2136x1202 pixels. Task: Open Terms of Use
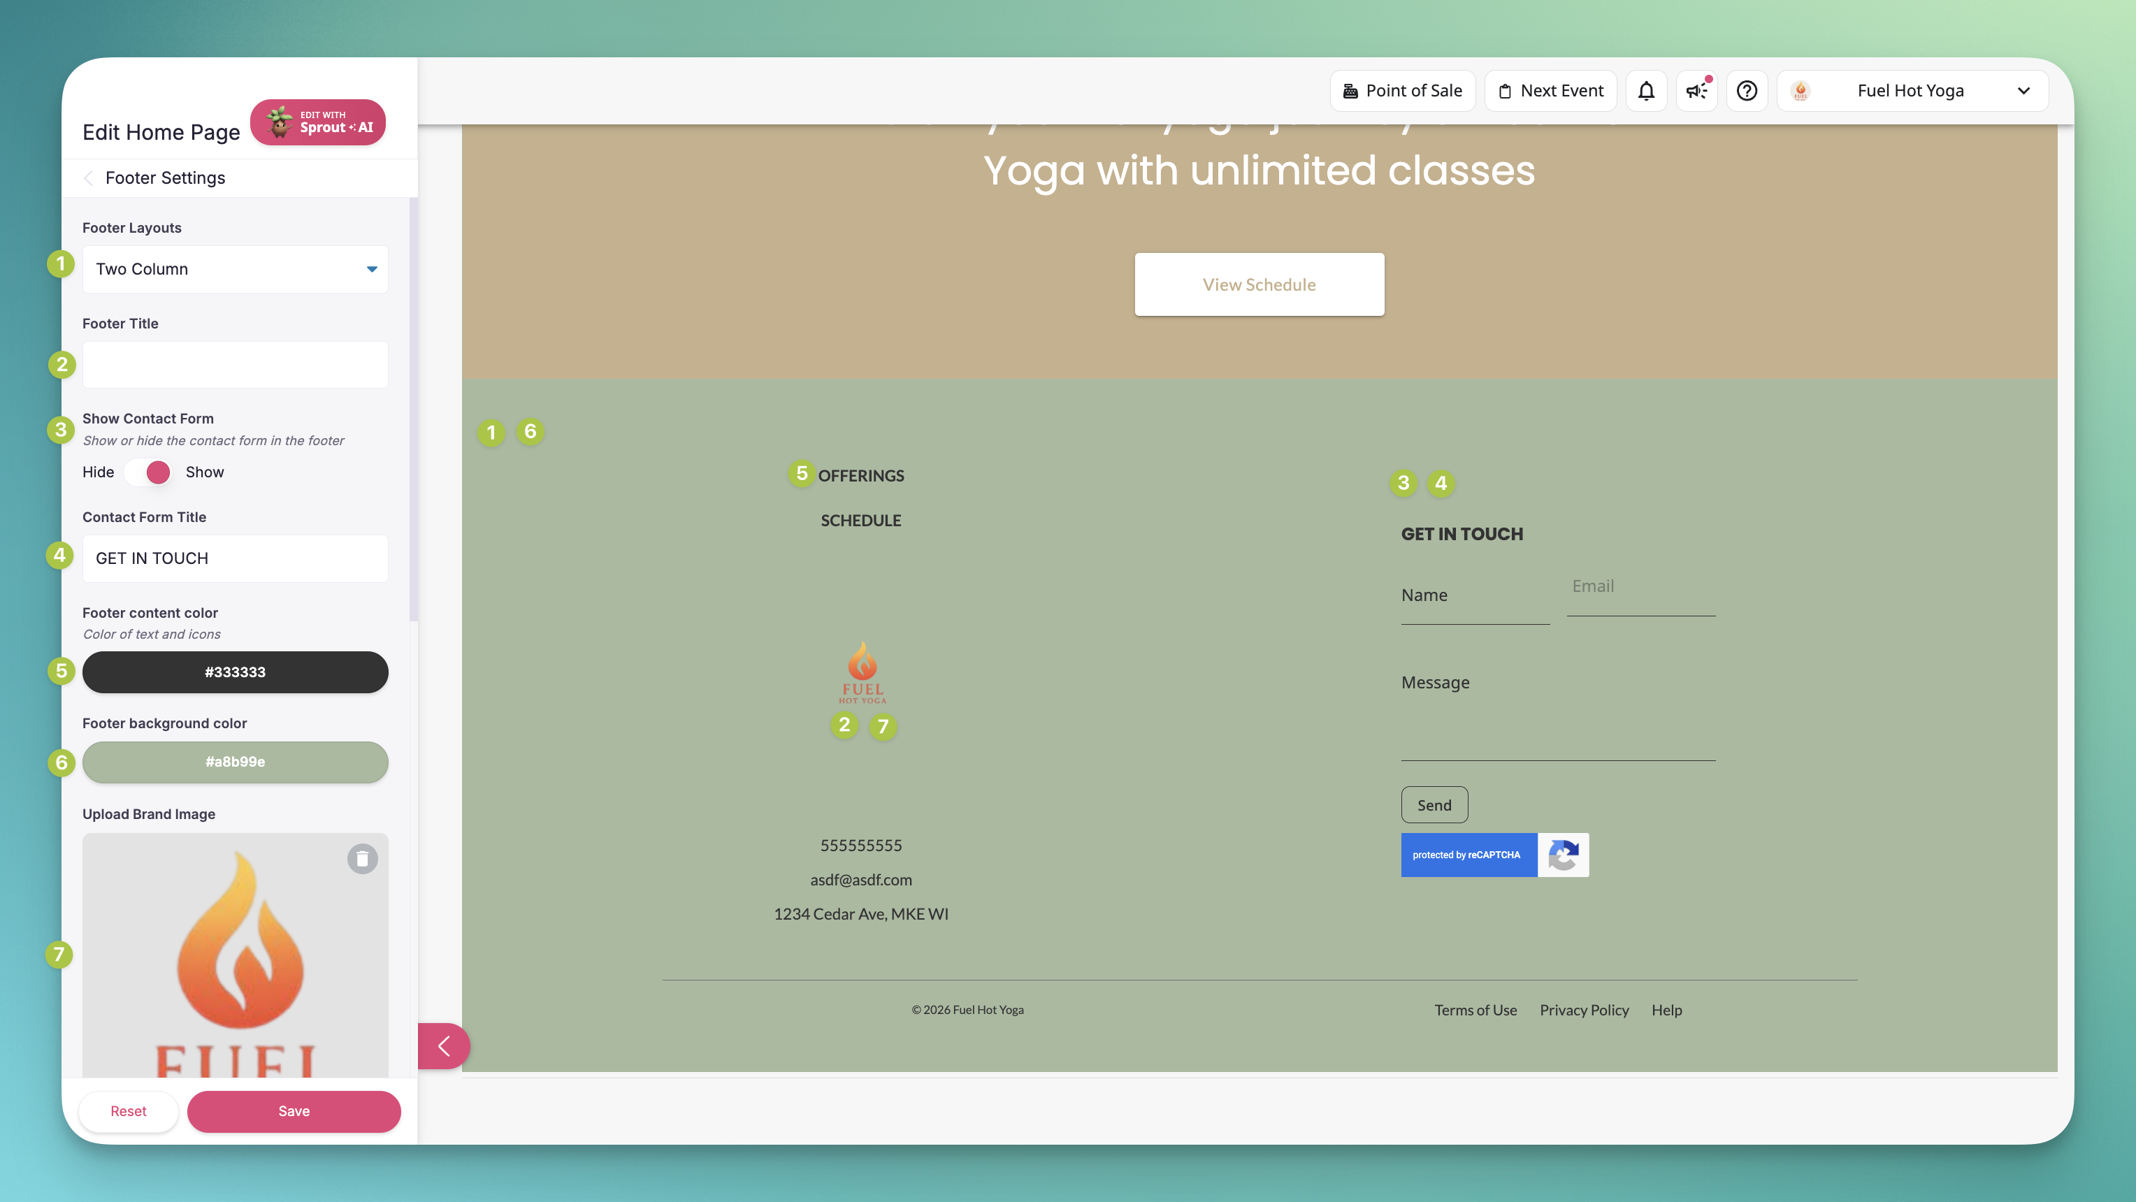click(x=1476, y=1010)
